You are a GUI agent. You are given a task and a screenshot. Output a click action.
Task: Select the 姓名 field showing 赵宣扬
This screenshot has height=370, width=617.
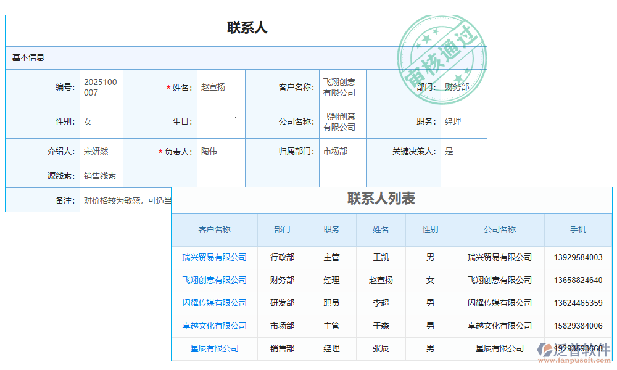point(221,86)
